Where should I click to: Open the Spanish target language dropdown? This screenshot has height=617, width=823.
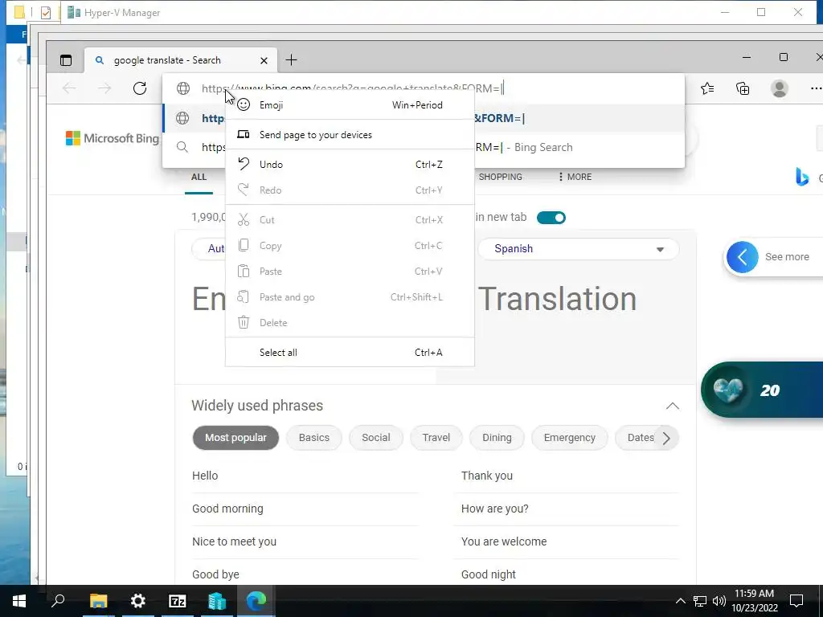click(579, 249)
